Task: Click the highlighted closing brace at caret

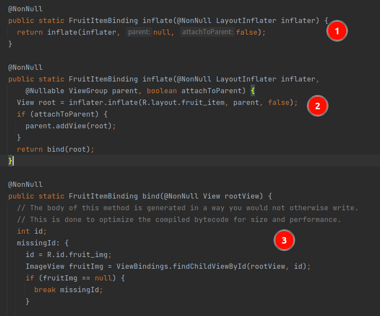Action: click(x=10, y=161)
